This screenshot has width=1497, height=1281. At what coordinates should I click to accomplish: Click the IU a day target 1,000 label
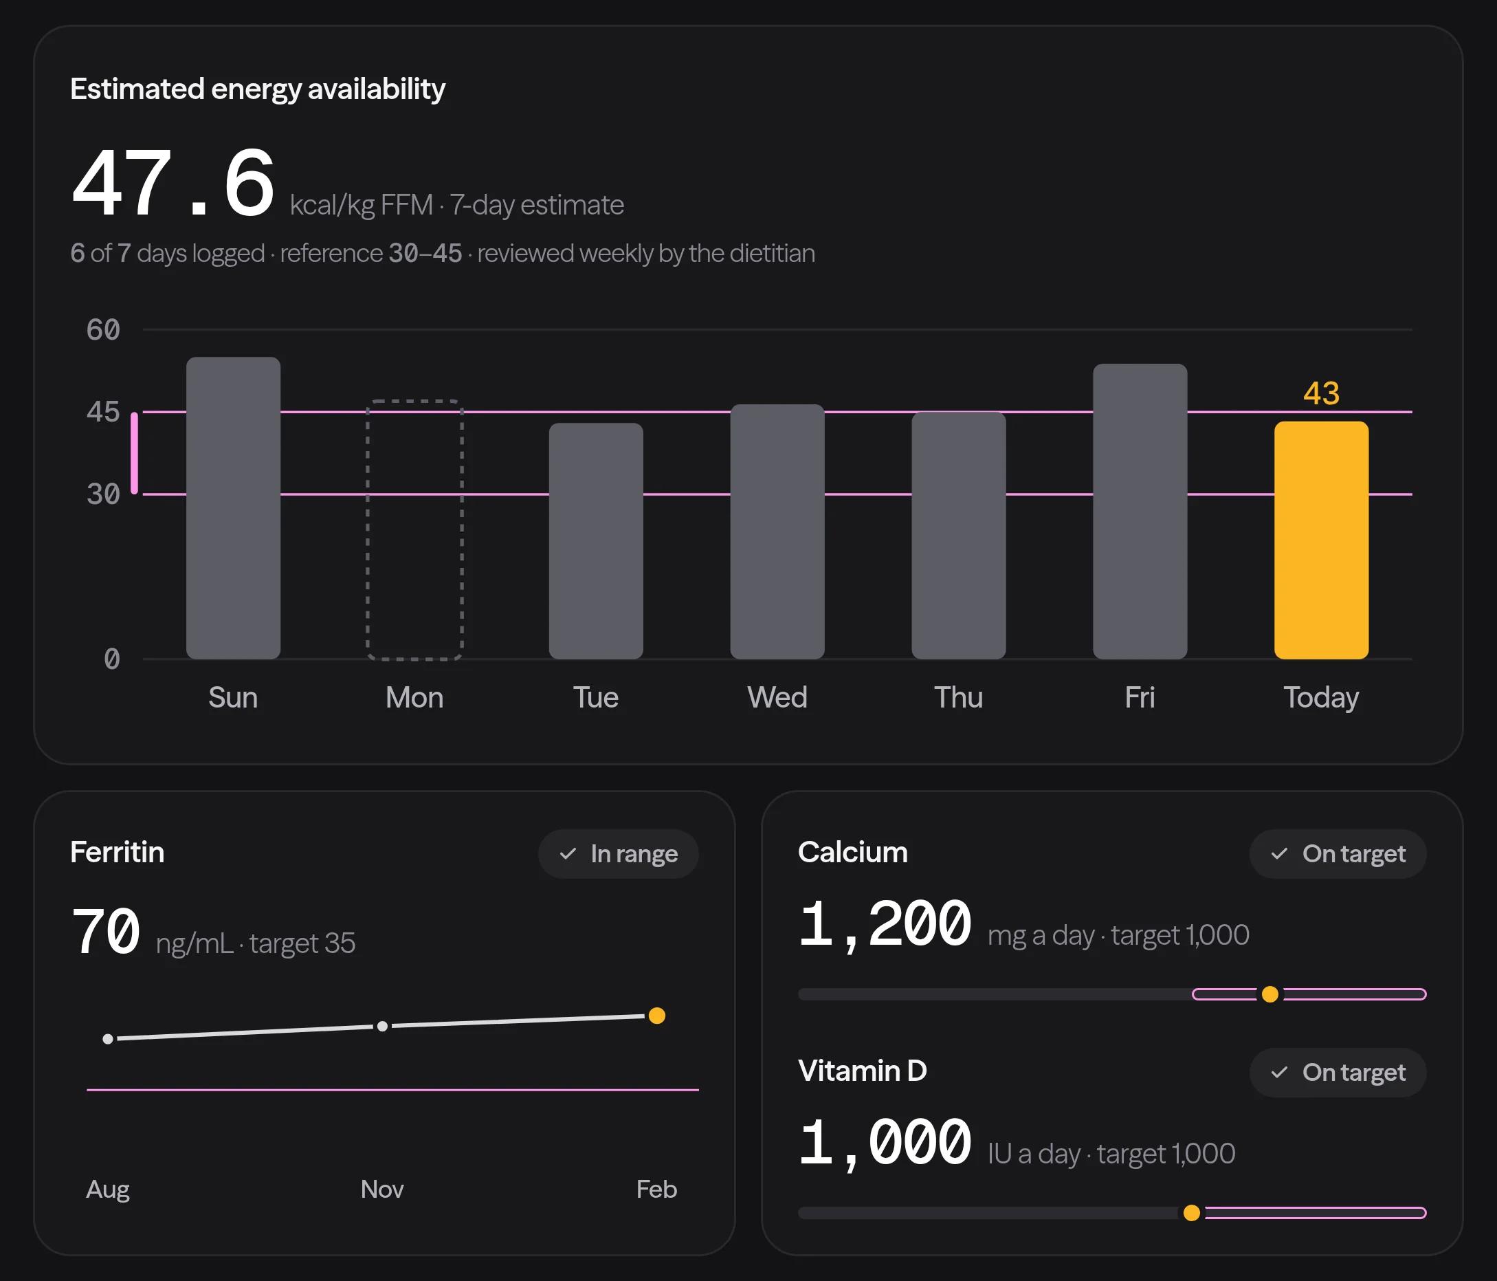(1111, 1154)
